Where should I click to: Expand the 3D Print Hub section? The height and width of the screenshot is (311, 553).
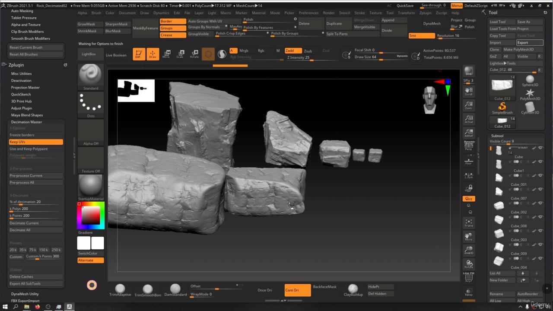tap(21, 101)
